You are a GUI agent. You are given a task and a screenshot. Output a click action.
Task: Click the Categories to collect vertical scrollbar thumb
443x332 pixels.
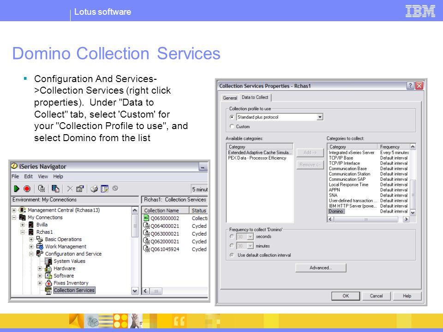tap(413, 195)
